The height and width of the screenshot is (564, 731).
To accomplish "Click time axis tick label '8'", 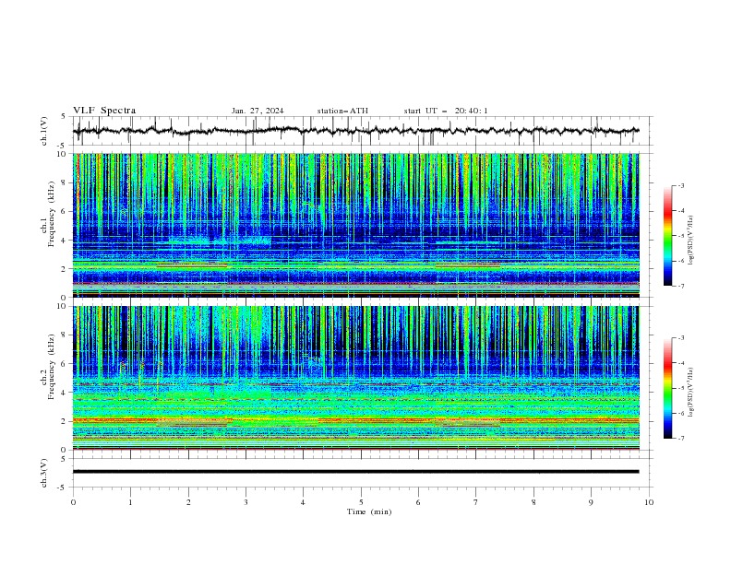I will 533,502.
